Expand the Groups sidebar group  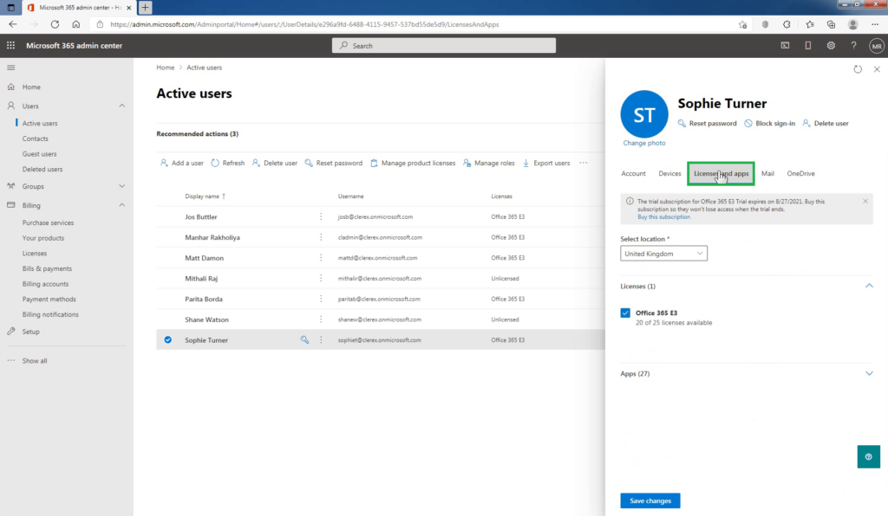(121, 186)
